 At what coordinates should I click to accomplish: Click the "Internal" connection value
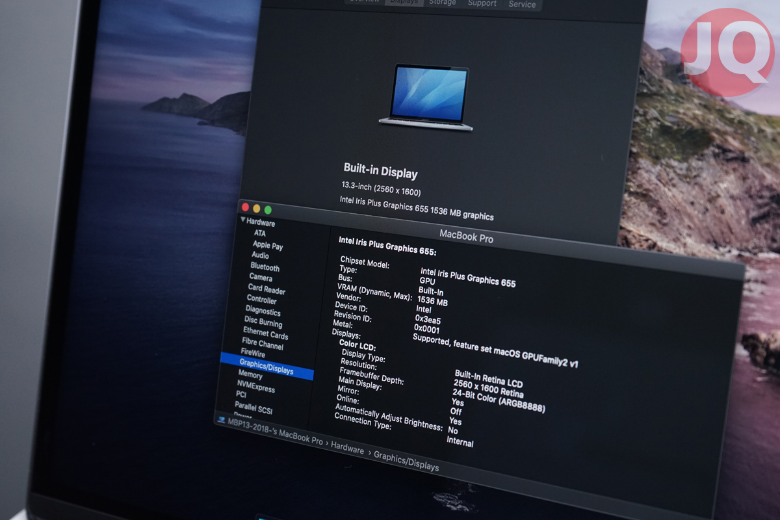[460, 441]
